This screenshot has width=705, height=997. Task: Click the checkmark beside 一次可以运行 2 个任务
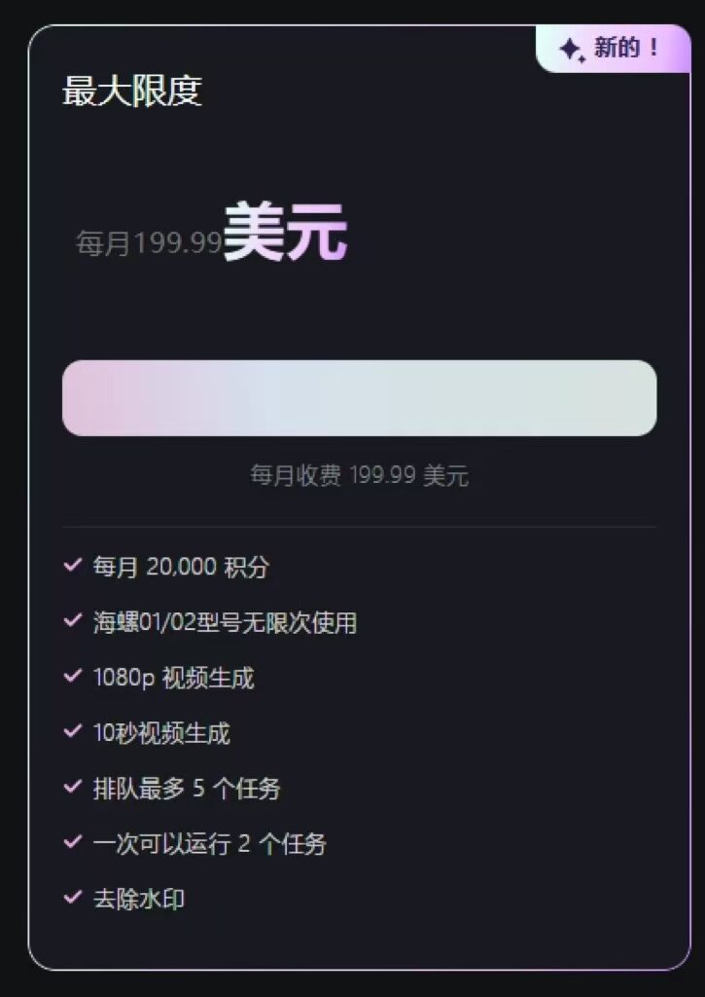coord(72,842)
